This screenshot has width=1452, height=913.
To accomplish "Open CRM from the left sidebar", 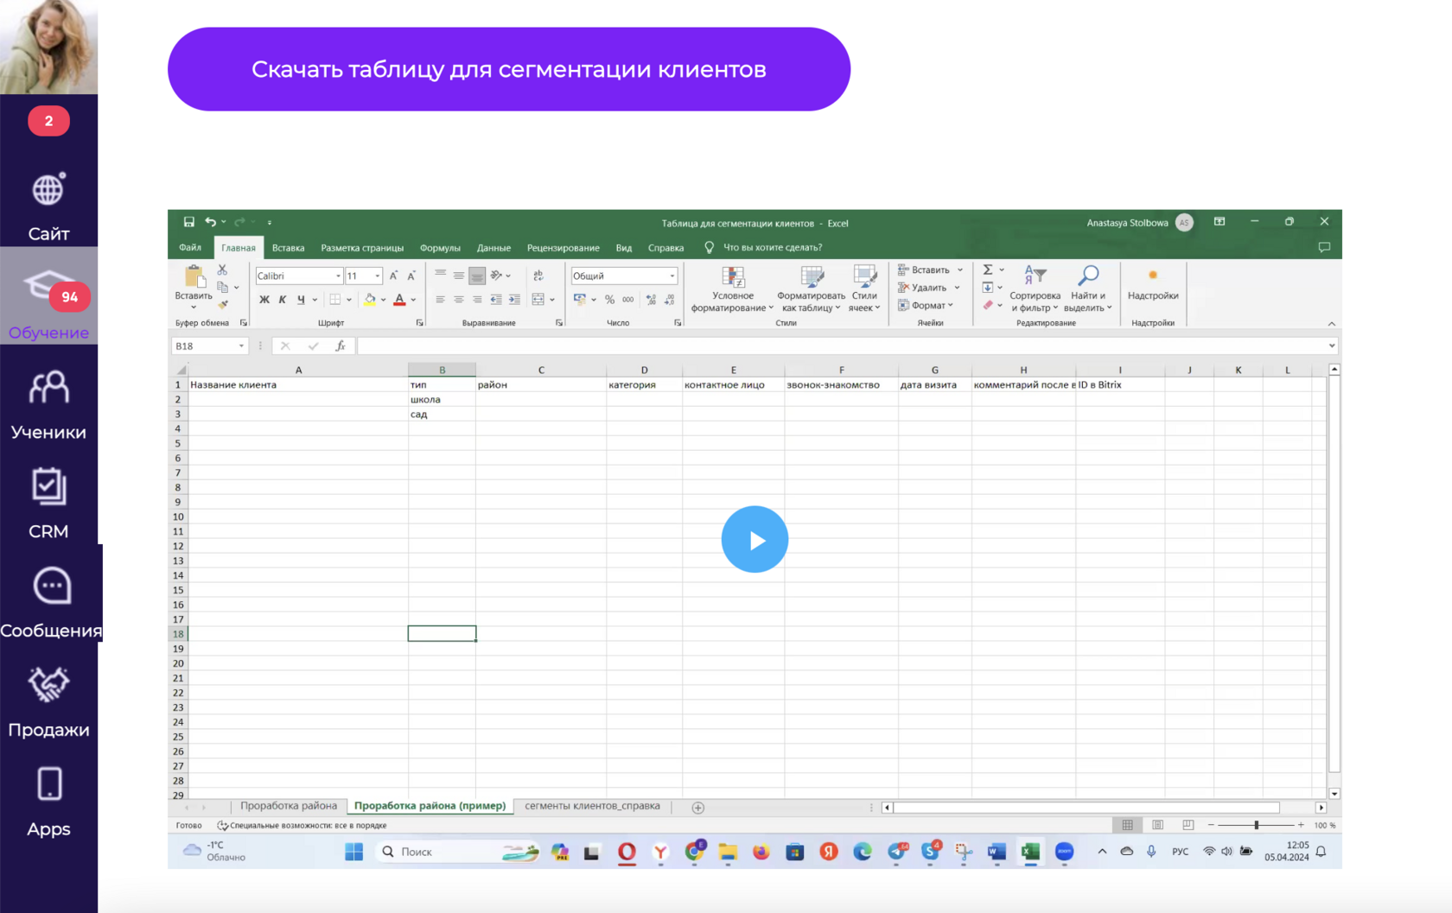I will (48, 504).
